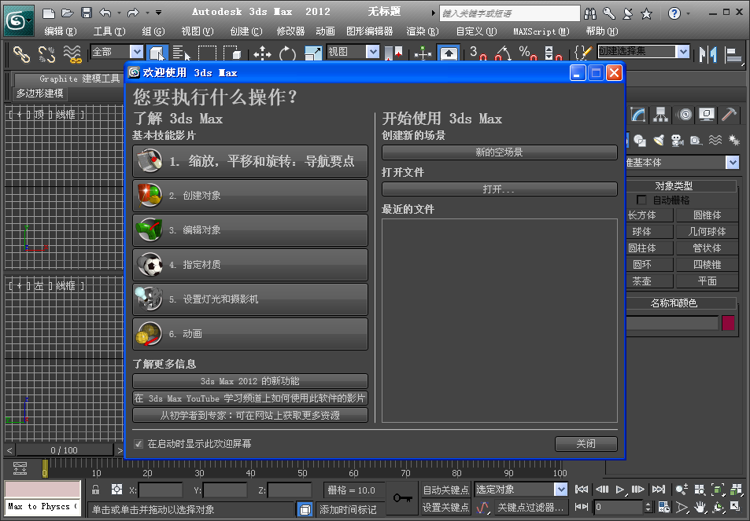Click the Align tool icon
Screen dimensions: 750x521
pos(732,53)
